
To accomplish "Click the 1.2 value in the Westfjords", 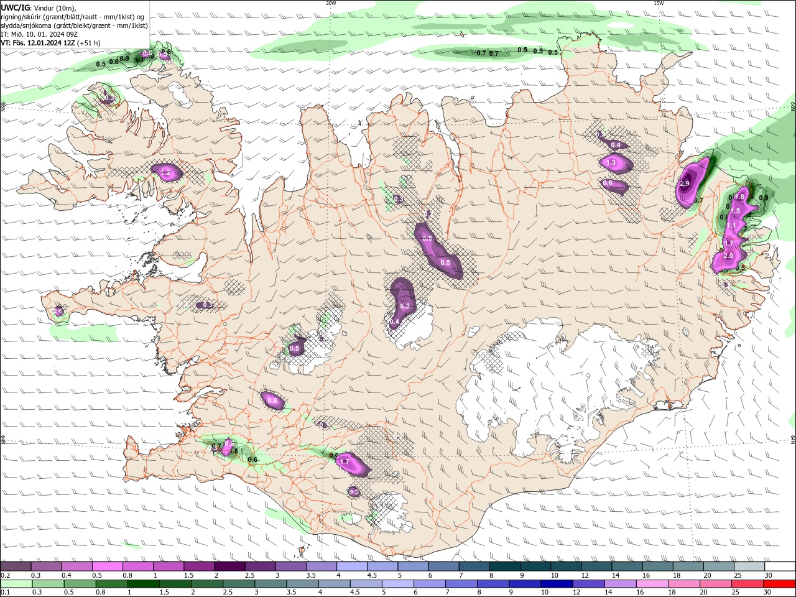I will tap(165, 173).
